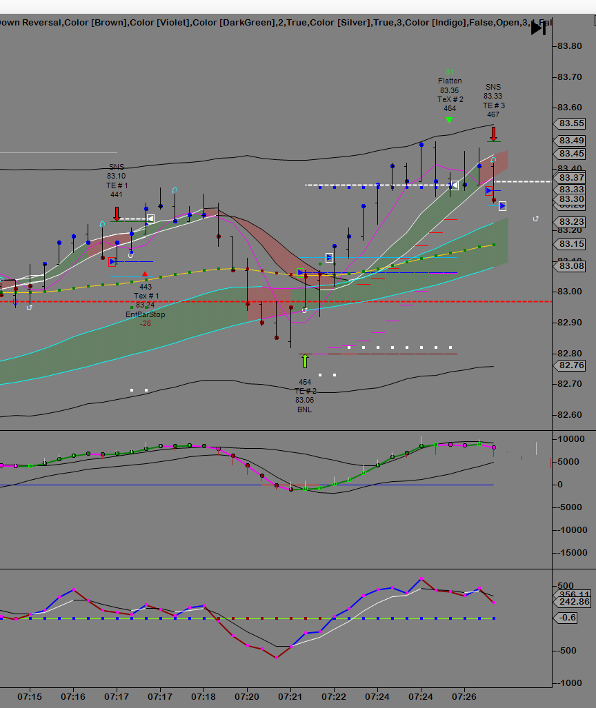Click the 83.37 price marker tag
The height and width of the screenshot is (708, 596).
tap(570, 177)
